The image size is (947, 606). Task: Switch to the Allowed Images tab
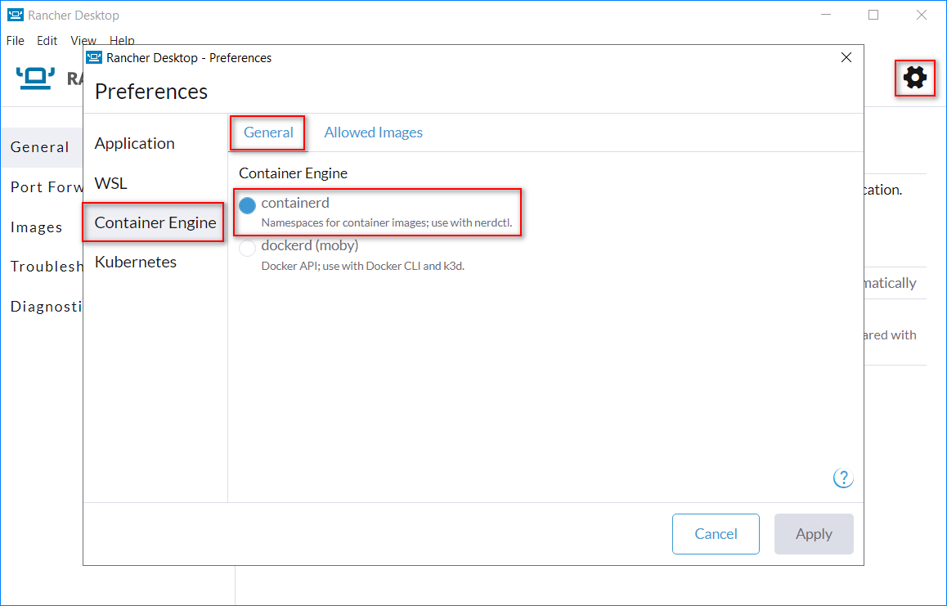(x=373, y=132)
